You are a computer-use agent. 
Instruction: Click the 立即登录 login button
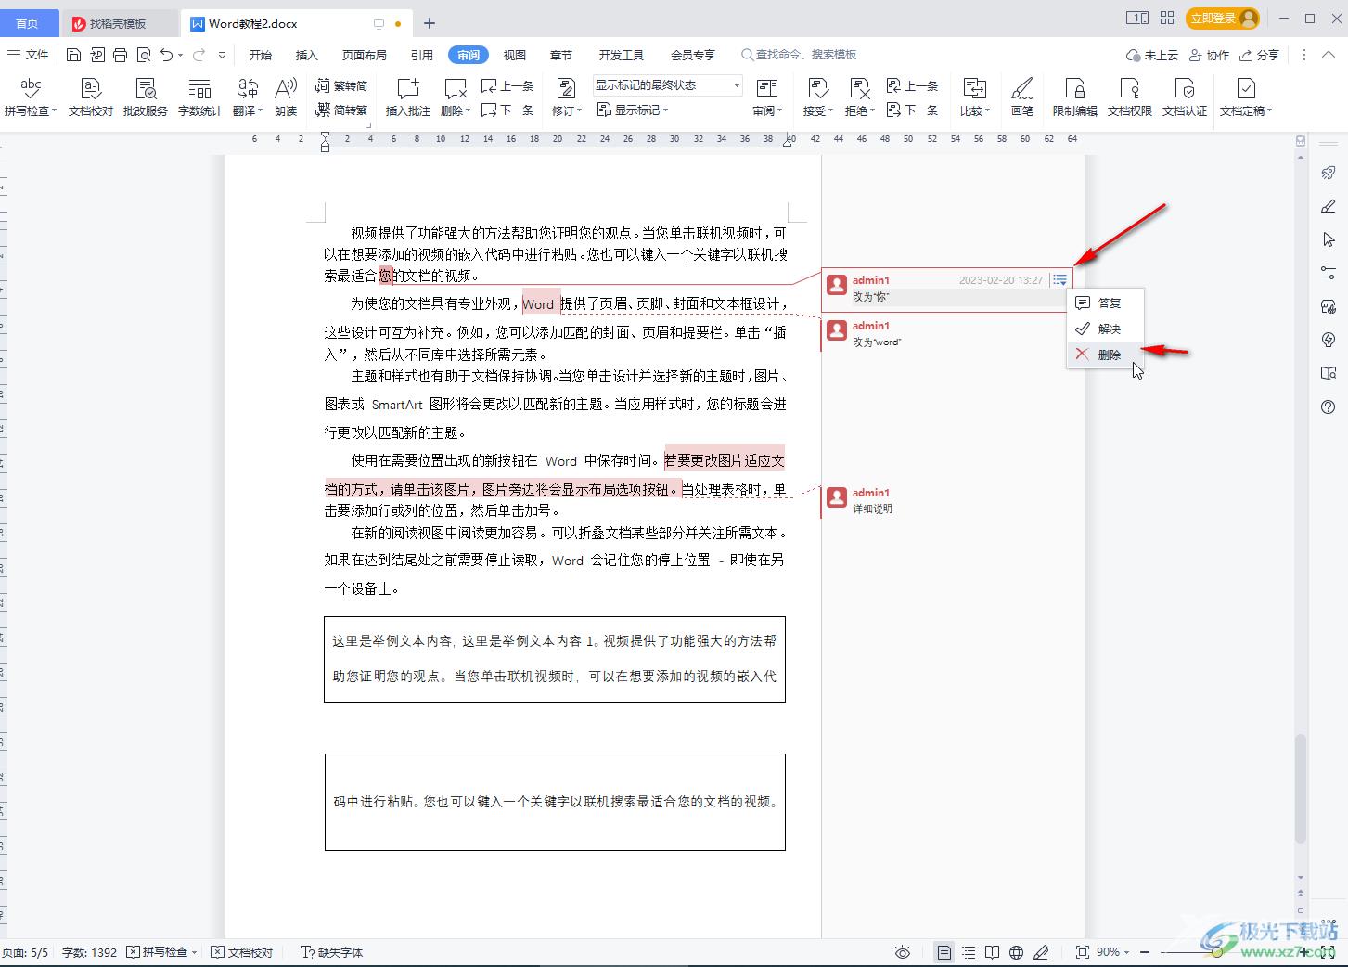(1223, 19)
